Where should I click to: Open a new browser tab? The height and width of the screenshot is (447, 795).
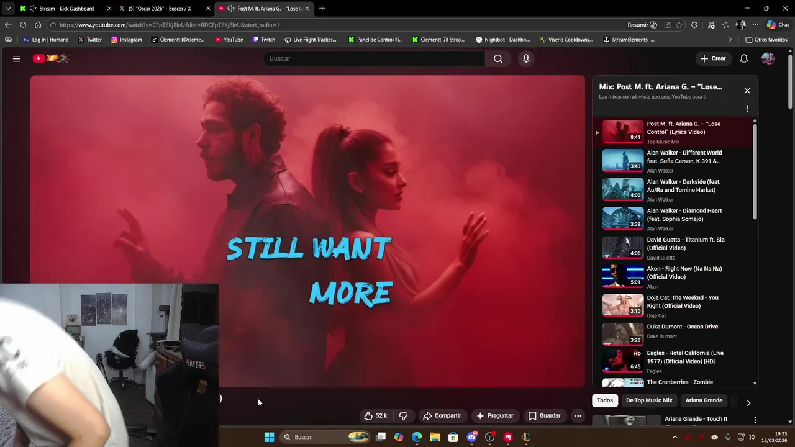[322, 9]
